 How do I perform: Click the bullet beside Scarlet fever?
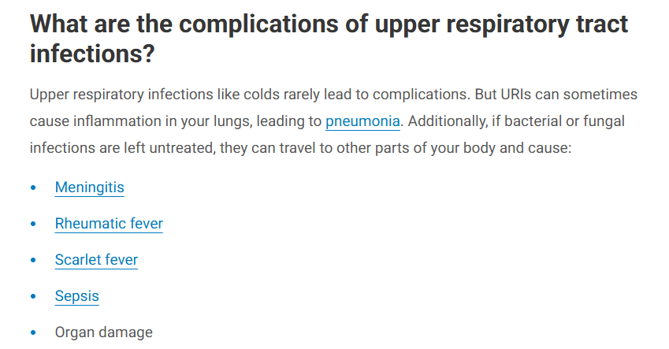click(x=33, y=261)
